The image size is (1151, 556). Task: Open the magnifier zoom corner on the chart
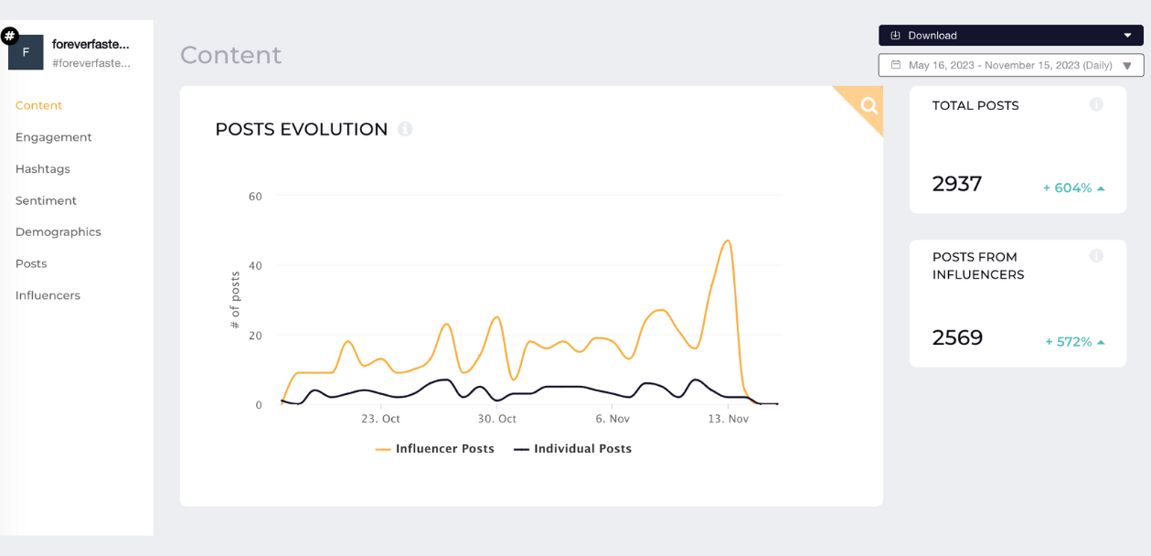coord(868,105)
